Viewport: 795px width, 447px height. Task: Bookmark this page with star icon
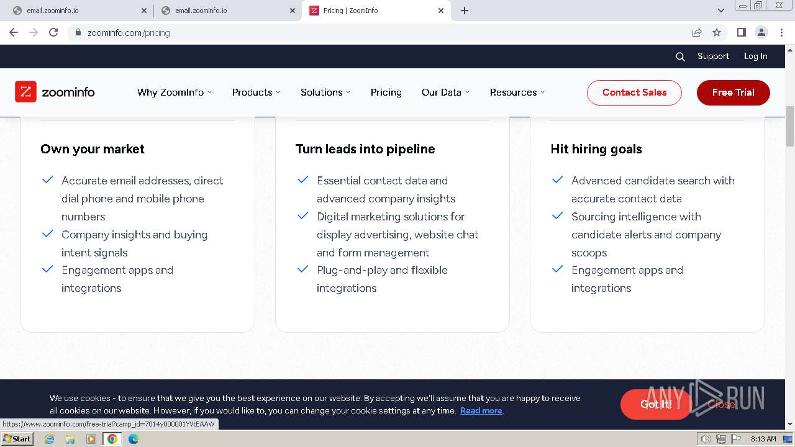(717, 32)
